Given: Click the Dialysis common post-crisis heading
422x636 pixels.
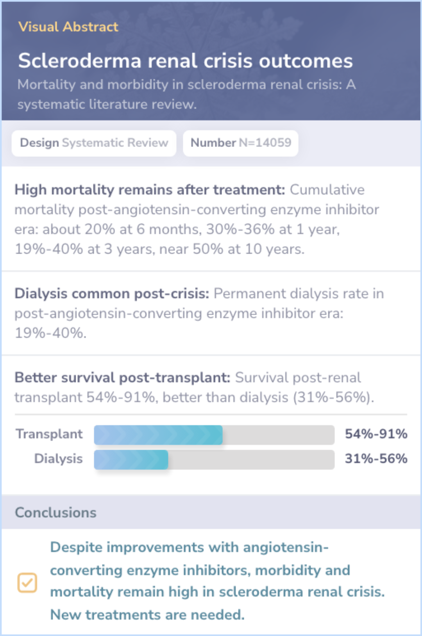Looking at the screenshot, I should click(112, 294).
